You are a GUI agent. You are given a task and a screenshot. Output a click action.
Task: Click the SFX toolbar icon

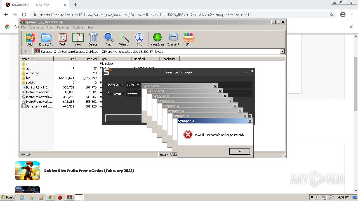[x=189, y=39]
